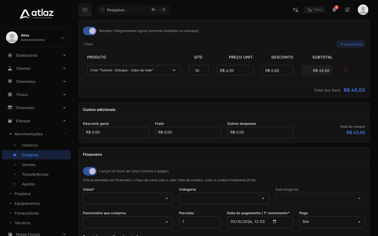Image resolution: width=378 pixels, height=236 pixels.
Task: Open the notifications bell
Action: [334, 10]
